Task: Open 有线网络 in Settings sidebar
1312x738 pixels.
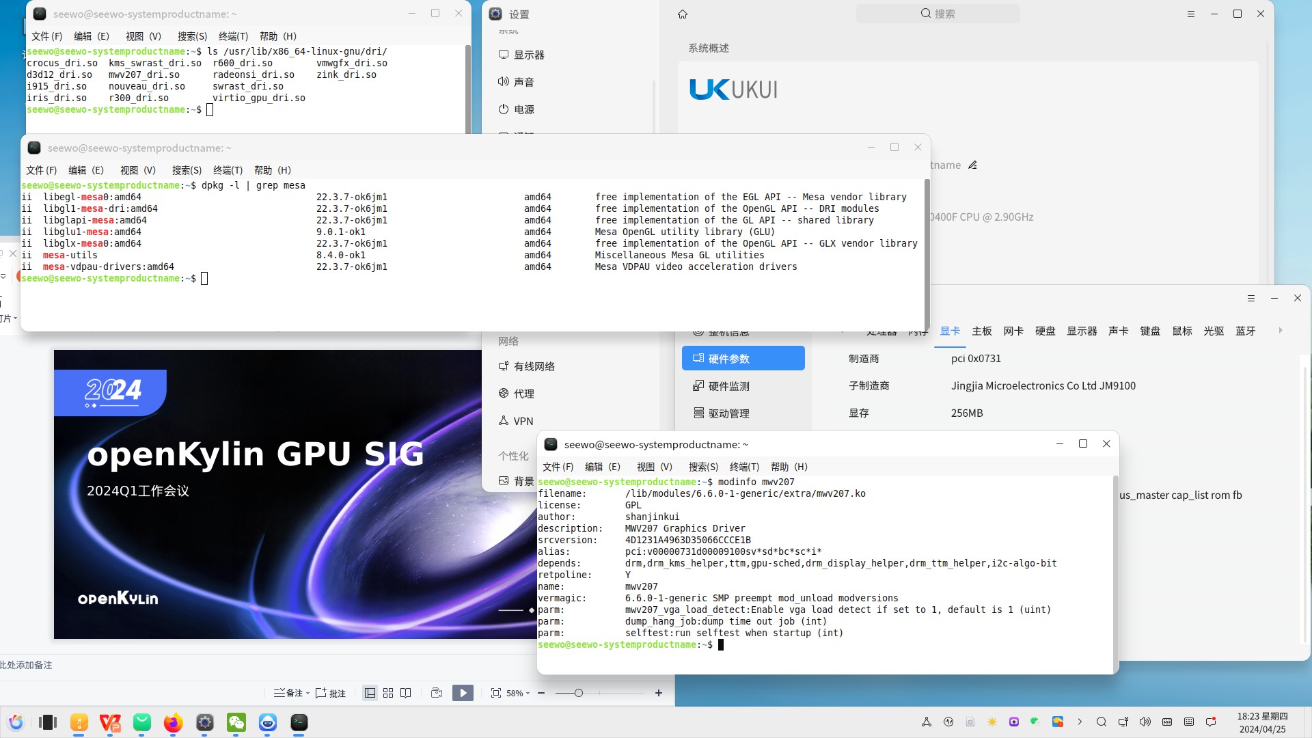Action: coord(528,366)
